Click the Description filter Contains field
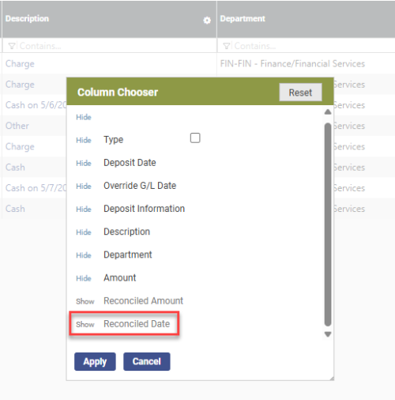Image resolution: width=395 pixels, height=400 pixels. [110, 46]
